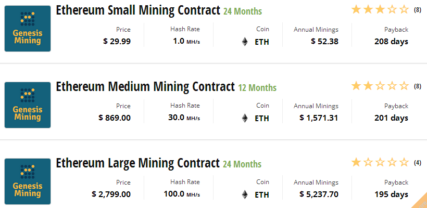Click ETH diamond icon in Small contract row

click(245, 42)
